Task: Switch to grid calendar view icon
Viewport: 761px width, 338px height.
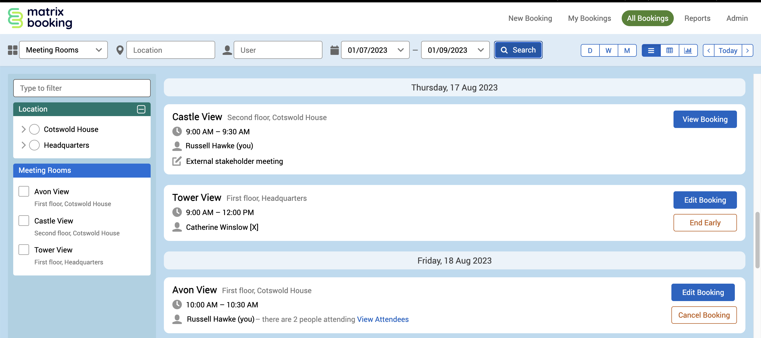Action: point(670,50)
